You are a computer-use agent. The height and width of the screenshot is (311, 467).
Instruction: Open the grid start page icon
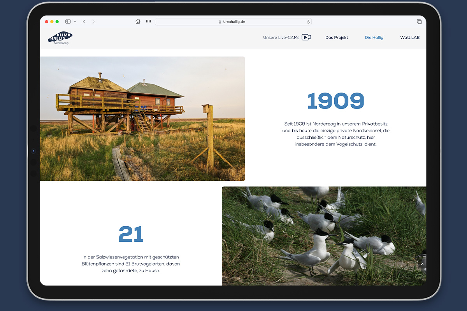[148, 22]
